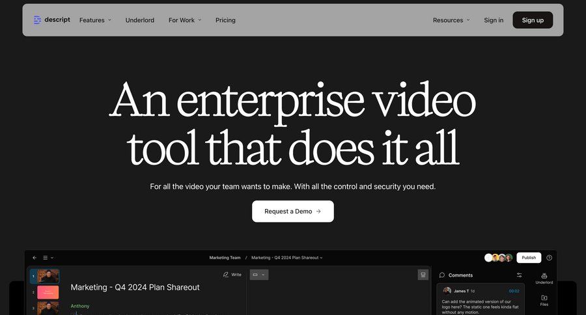Click the Sign in link
This screenshot has height=315, width=586.
click(494, 20)
